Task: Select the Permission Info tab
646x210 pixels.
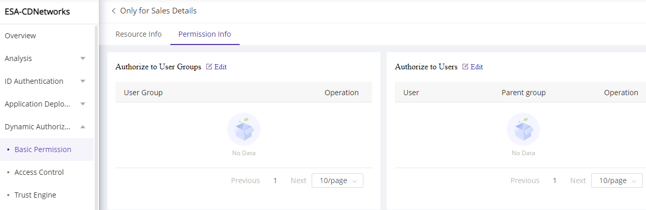Action: coord(204,34)
